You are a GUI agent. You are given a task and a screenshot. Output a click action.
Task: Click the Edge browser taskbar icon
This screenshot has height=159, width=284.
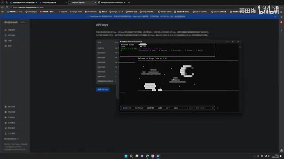tap(147, 156)
